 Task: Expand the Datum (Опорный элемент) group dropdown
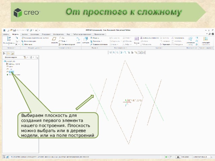[66, 48]
